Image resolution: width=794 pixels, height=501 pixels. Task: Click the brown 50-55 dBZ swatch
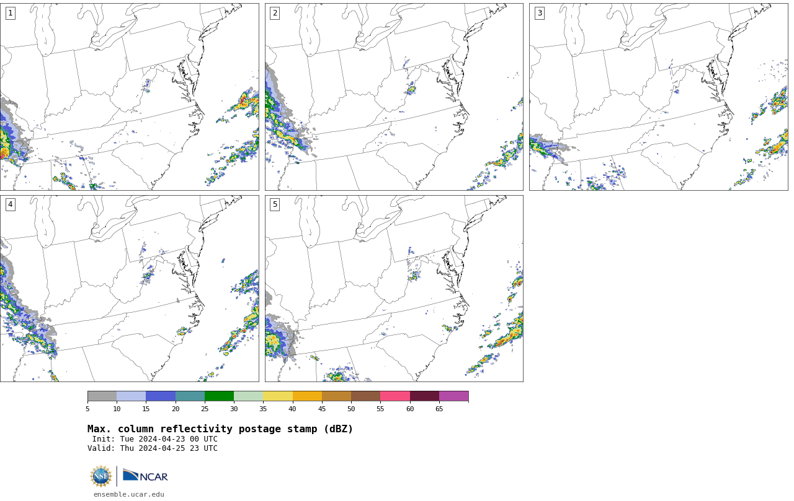[x=365, y=396]
